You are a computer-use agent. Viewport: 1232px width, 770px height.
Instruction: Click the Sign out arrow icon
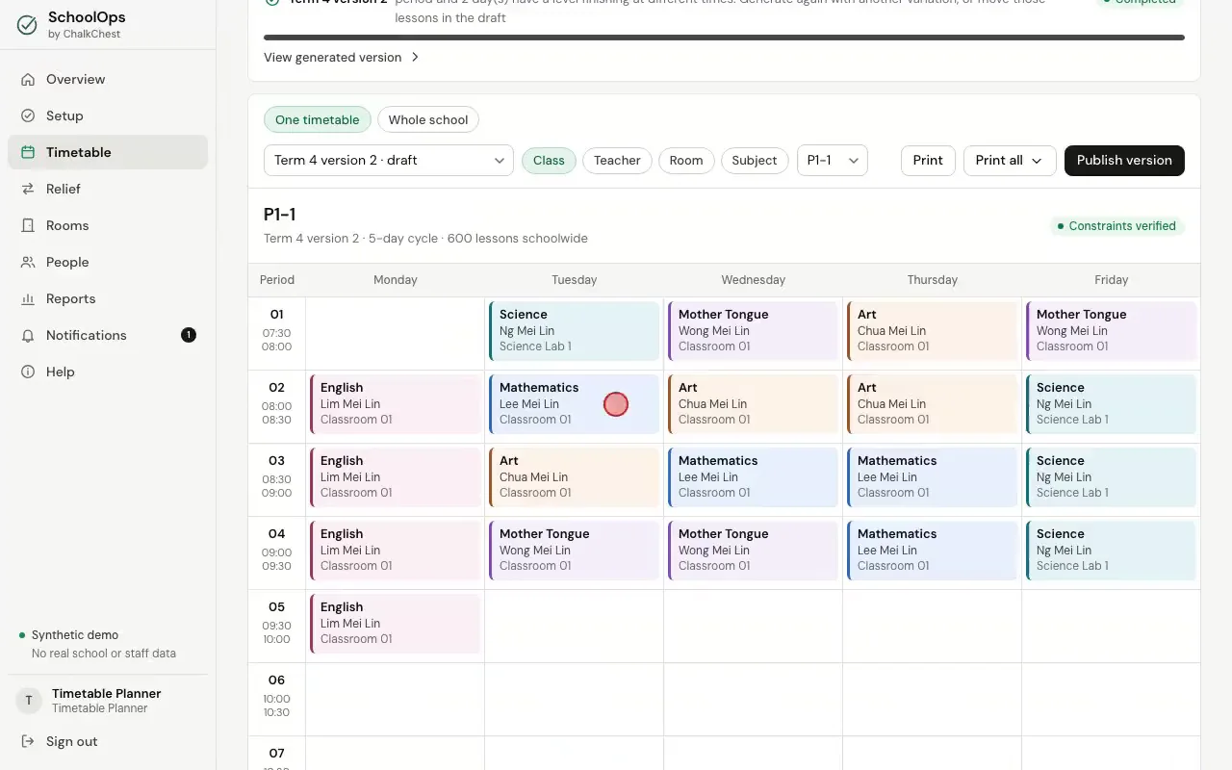[x=28, y=741]
